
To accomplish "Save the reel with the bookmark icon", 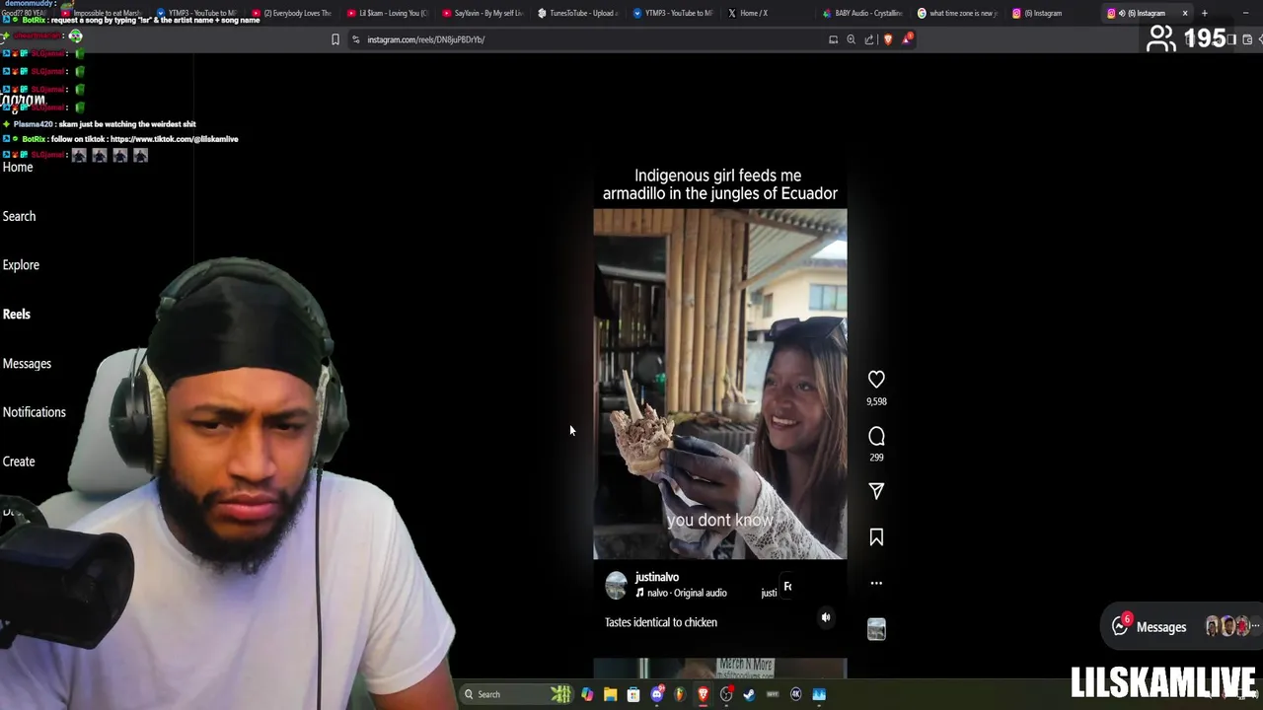I will tap(876, 537).
